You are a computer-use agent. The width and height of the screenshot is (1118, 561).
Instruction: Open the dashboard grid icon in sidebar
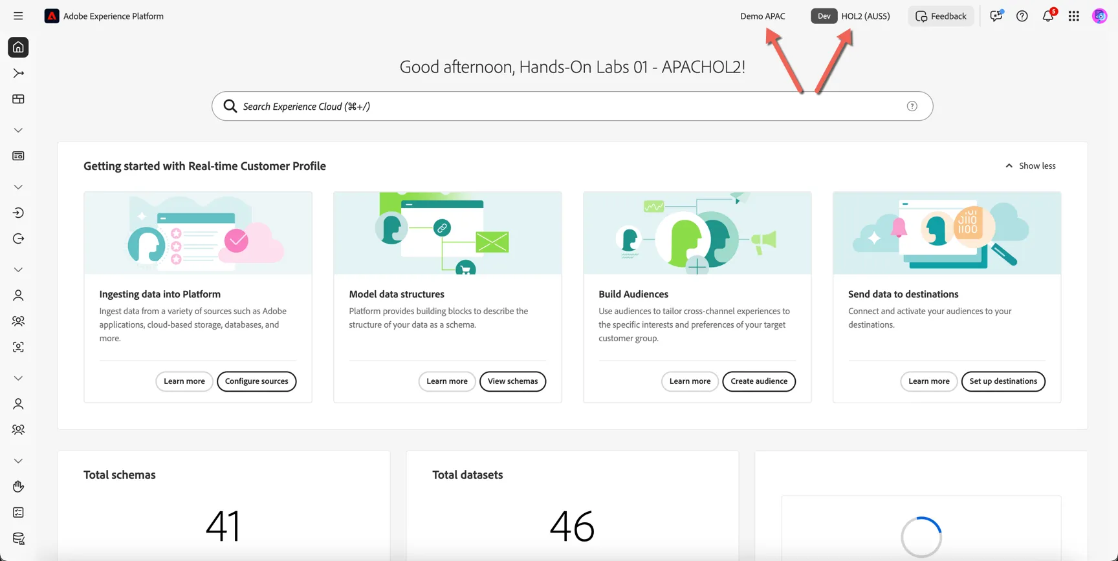tap(18, 99)
